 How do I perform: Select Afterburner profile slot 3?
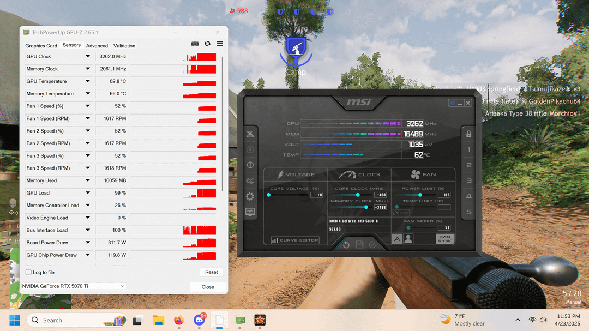coord(469,180)
